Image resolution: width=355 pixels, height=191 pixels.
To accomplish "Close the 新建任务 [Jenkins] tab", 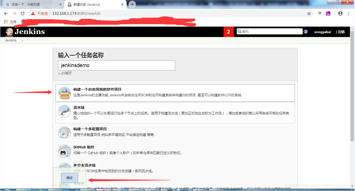I will [x=122, y=5].
